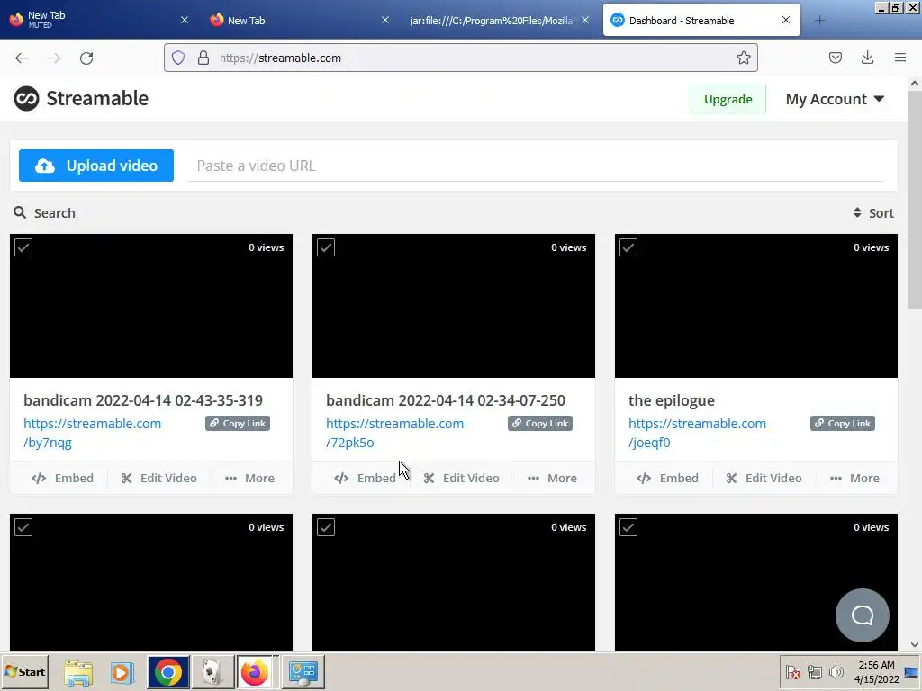Edit Video for the epilogue
922x691 pixels.
(764, 479)
